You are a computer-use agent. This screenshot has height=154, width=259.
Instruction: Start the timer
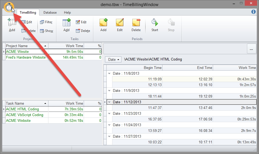[x=155, y=25]
